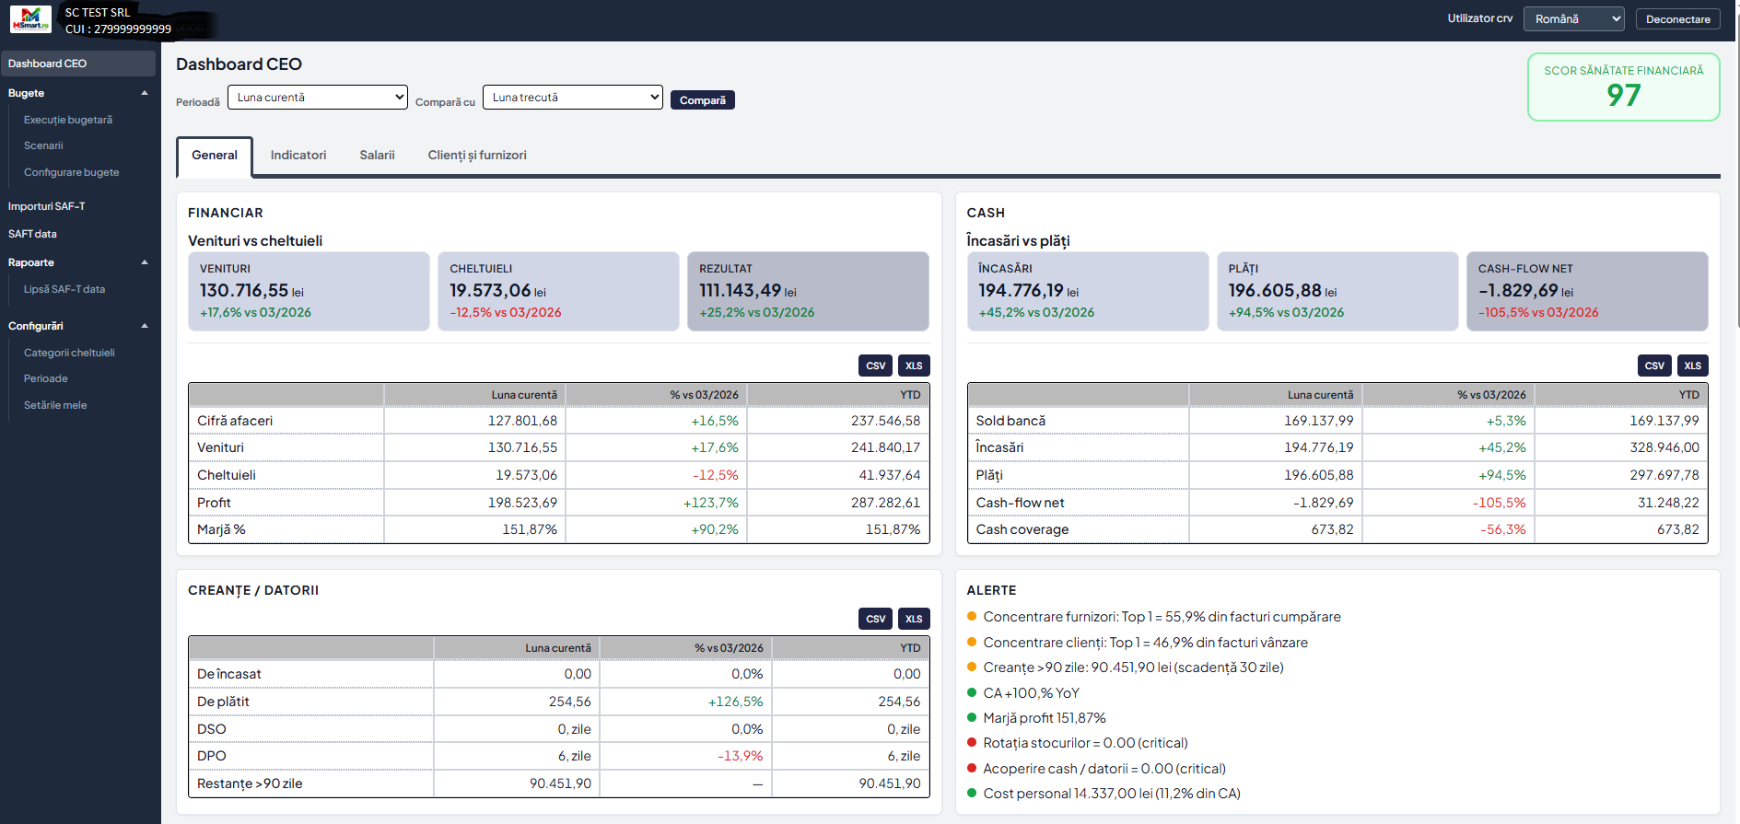
Task: Open Perioade in the sidebar
Action: tap(46, 378)
